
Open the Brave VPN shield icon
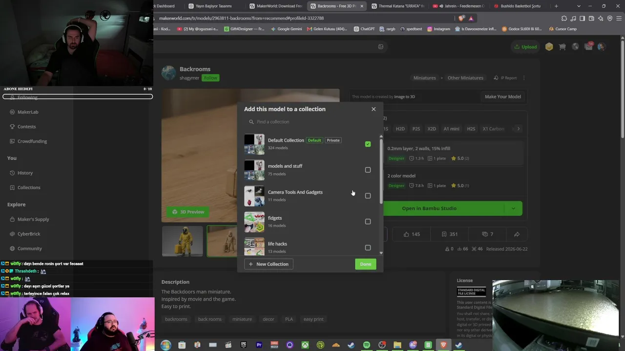click(610, 19)
